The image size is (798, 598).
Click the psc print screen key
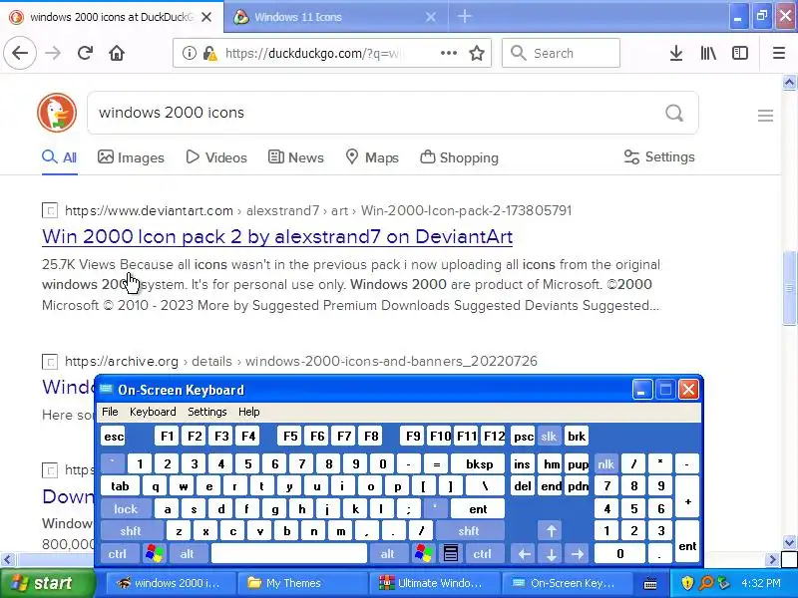[523, 436]
